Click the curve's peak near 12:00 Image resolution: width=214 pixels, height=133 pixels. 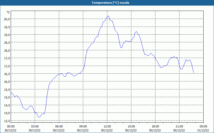click(108, 16)
